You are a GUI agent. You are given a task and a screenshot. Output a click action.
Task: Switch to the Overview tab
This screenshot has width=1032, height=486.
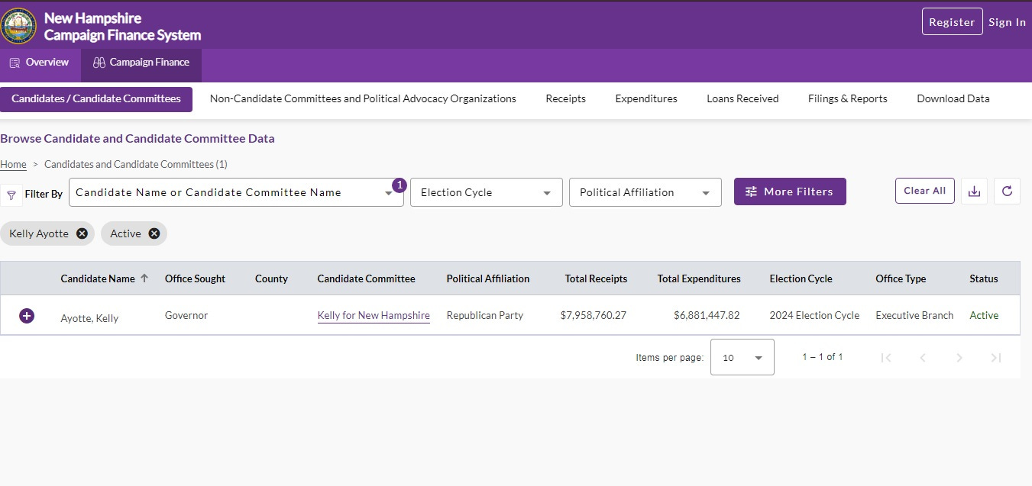click(x=40, y=63)
